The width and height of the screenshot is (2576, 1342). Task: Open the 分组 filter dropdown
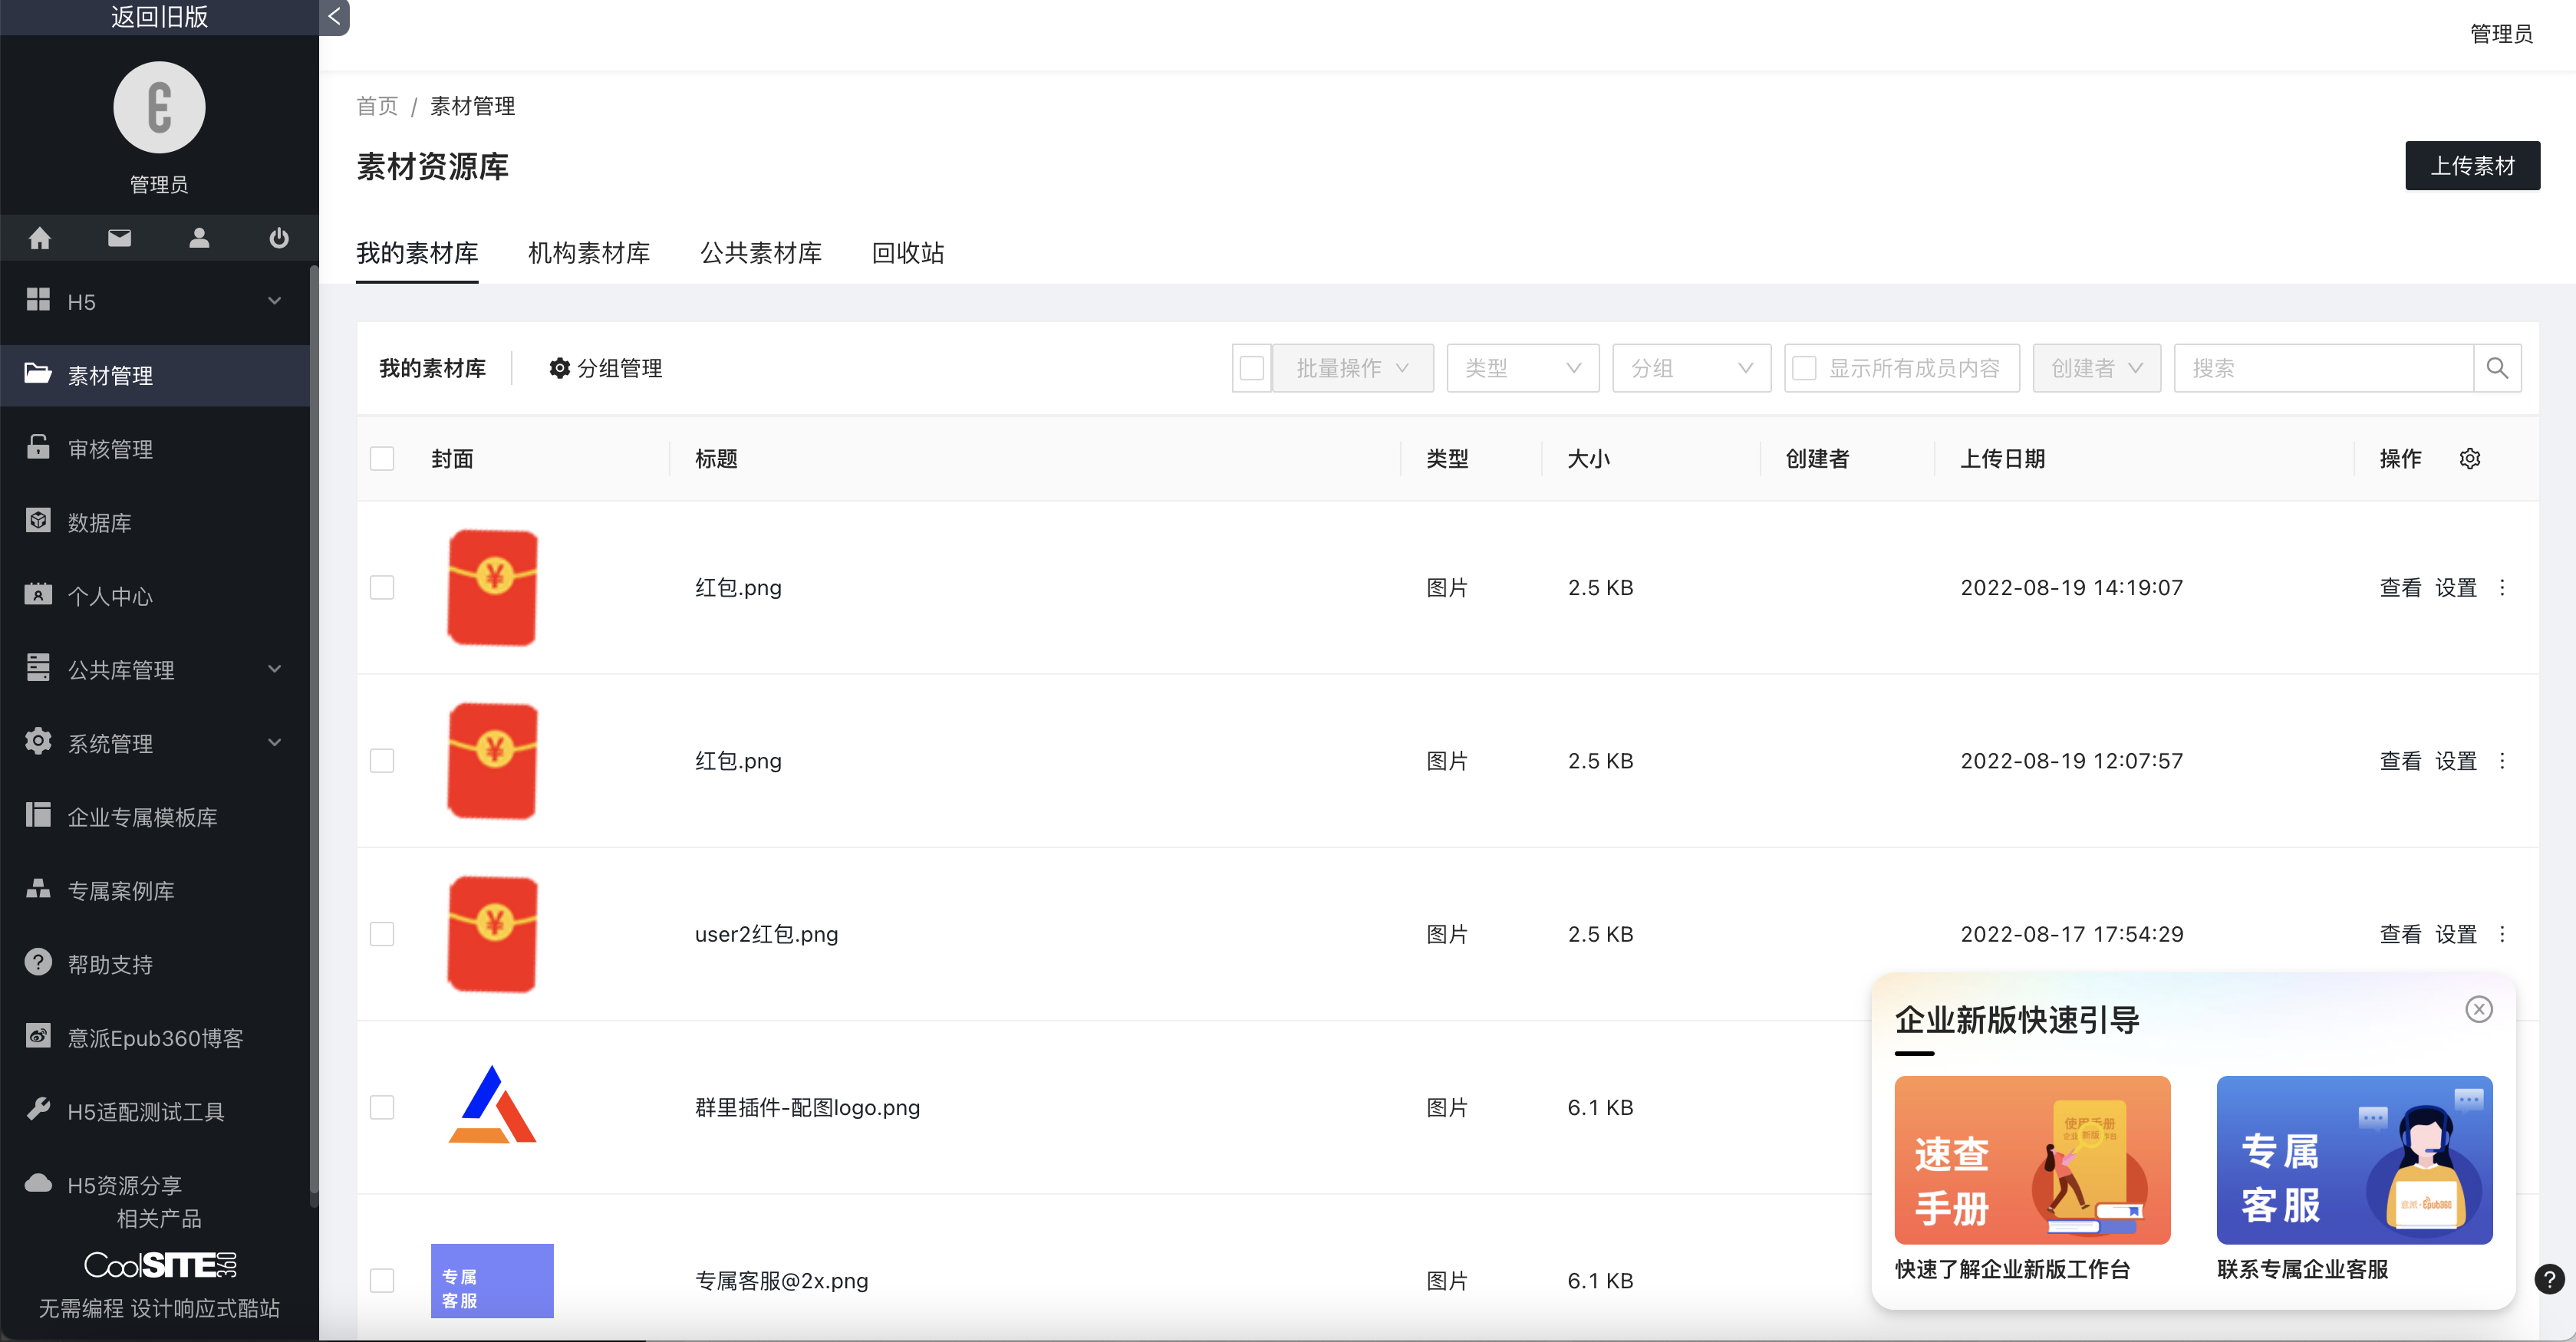1691,368
